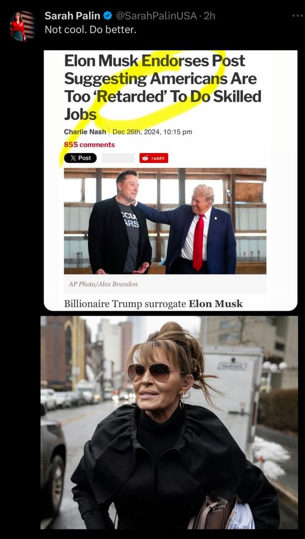
Task: Click the blue verified badge beside Sarah Palin
Action: pyautogui.click(x=107, y=16)
